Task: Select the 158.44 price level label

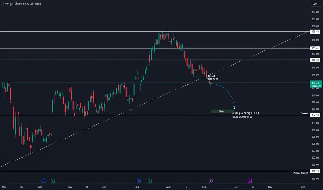Action: (315, 32)
